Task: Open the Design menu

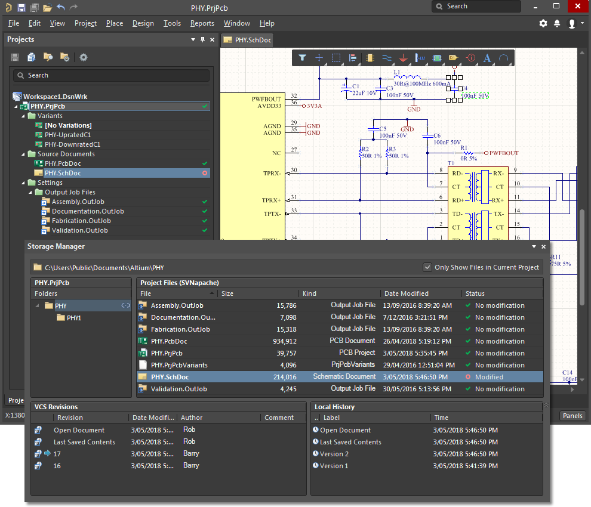Action: coord(143,23)
